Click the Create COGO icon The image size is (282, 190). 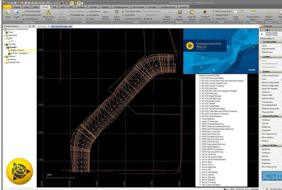235,15
